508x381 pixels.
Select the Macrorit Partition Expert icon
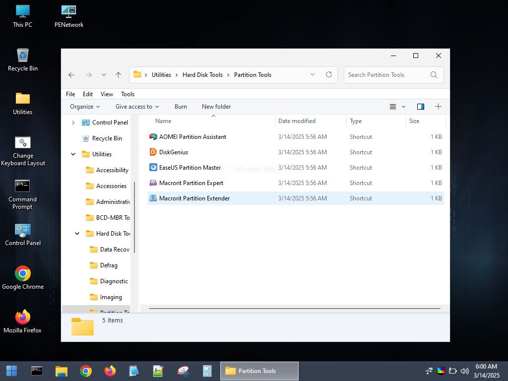click(153, 183)
